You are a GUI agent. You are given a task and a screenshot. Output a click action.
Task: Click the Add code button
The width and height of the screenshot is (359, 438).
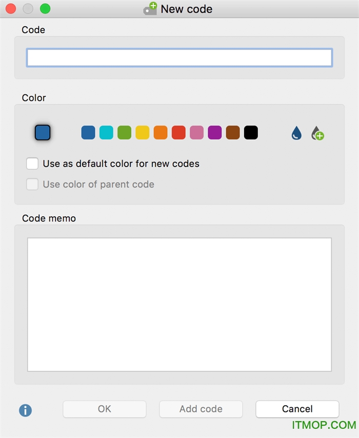201,409
